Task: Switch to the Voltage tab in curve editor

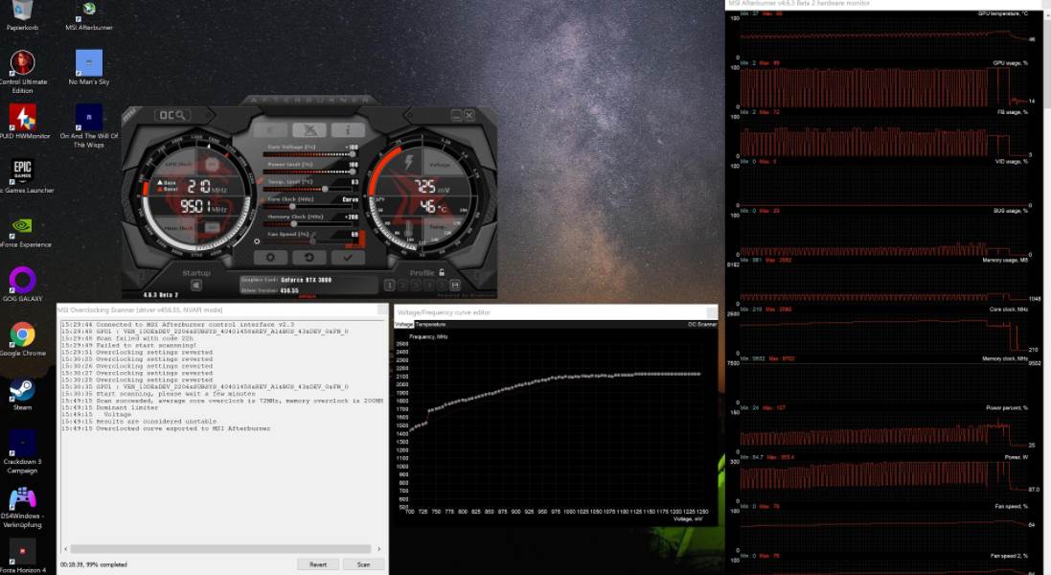Action: (x=403, y=324)
